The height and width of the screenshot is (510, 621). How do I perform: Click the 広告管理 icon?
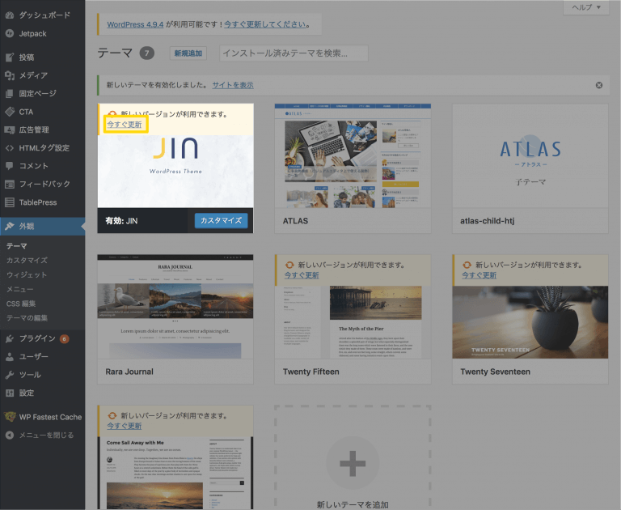click(x=10, y=130)
